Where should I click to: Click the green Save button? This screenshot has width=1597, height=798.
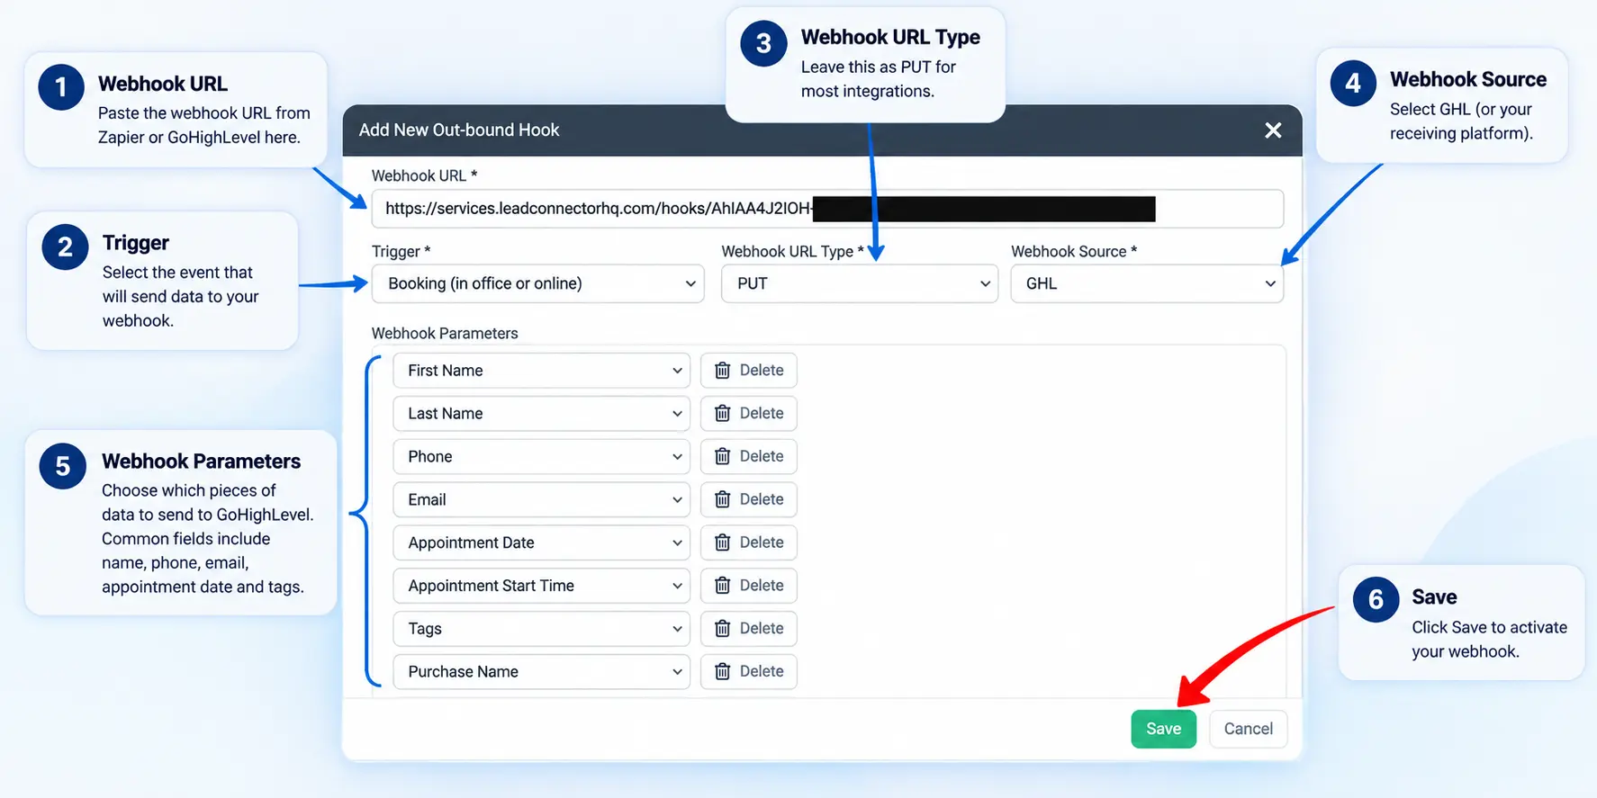1163,729
